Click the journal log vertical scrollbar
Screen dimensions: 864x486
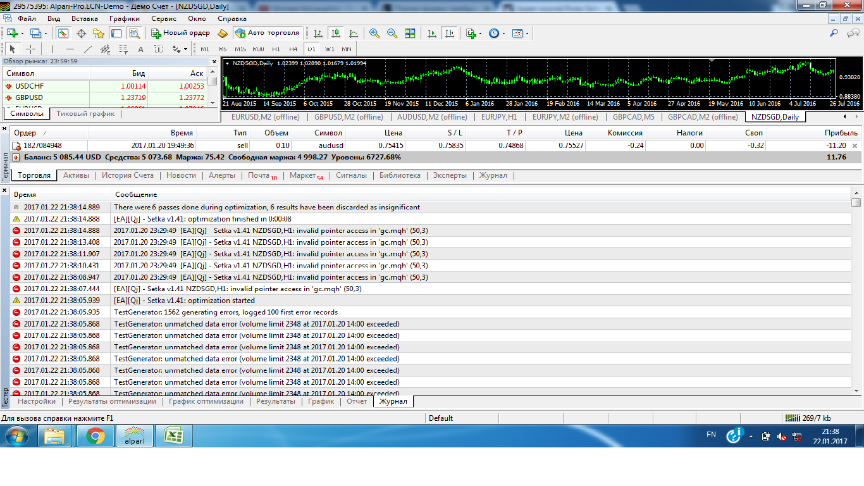pos(856,295)
